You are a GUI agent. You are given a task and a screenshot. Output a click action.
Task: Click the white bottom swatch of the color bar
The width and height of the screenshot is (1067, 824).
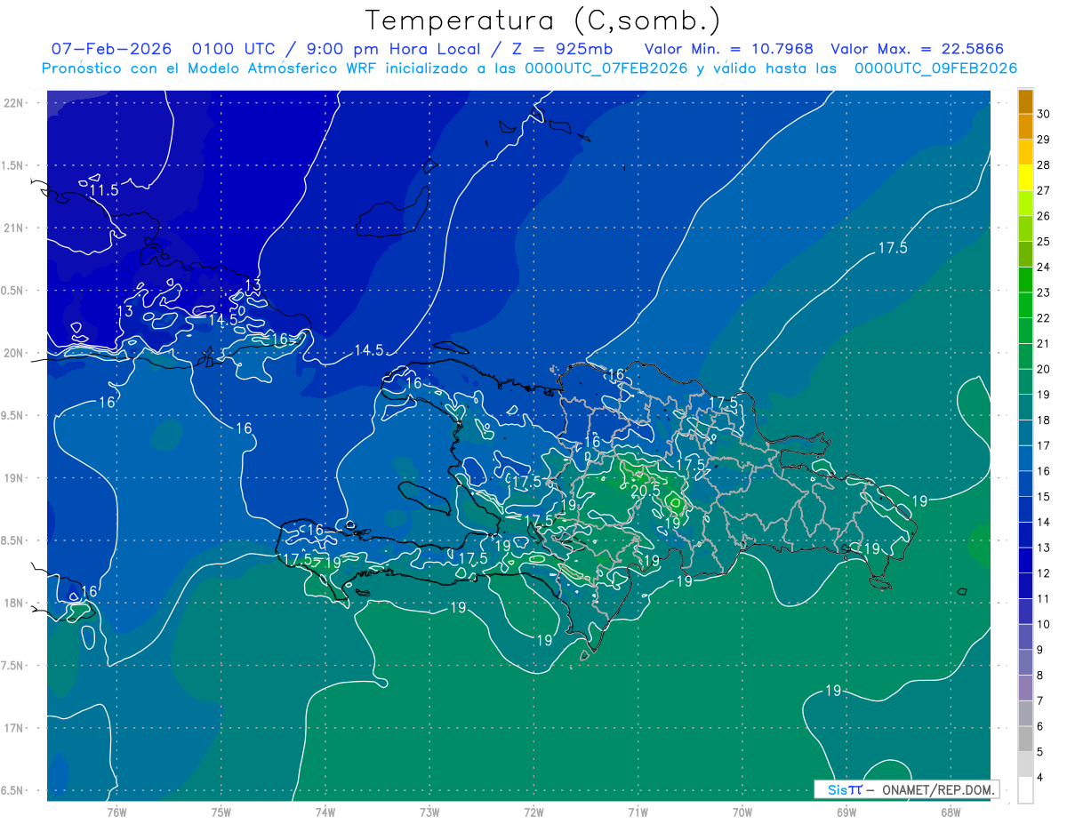point(1025,790)
